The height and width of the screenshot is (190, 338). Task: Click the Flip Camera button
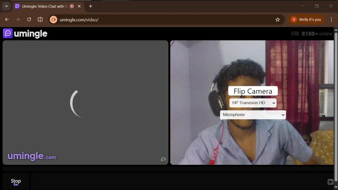tap(253, 91)
